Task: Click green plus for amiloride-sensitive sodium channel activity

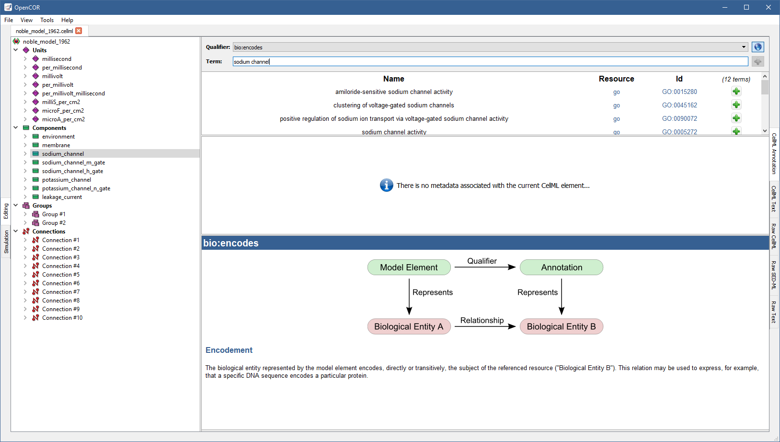Action: [736, 92]
